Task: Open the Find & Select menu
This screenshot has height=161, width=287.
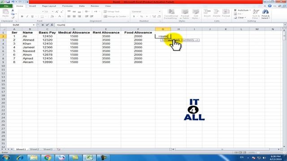Action: click(265, 14)
